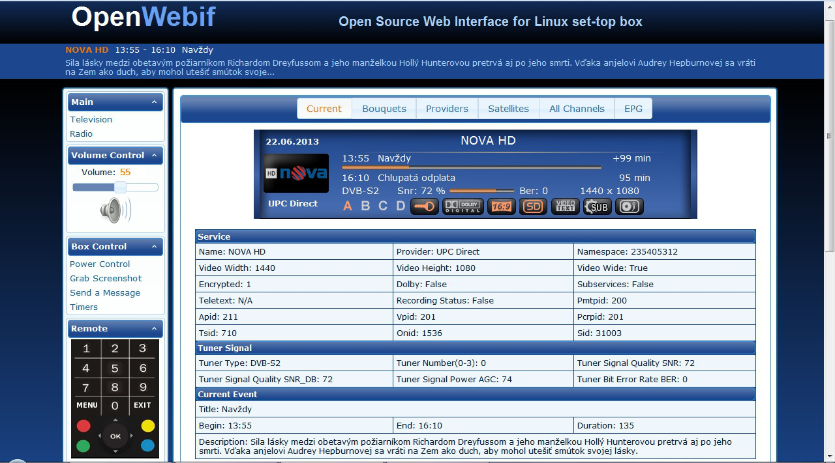Screen dimensions: 835x463
Task: Click the remote MENU key
Action: click(87, 405)
